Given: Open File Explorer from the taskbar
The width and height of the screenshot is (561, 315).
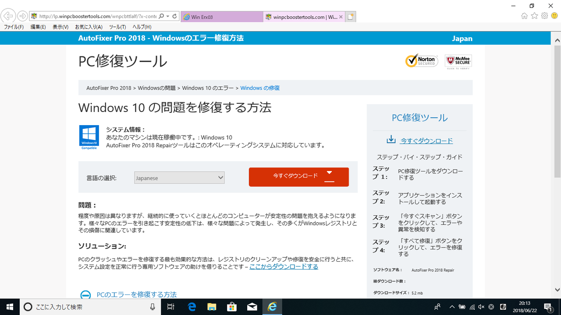Looking at the screenshot, I should point(212,307).
